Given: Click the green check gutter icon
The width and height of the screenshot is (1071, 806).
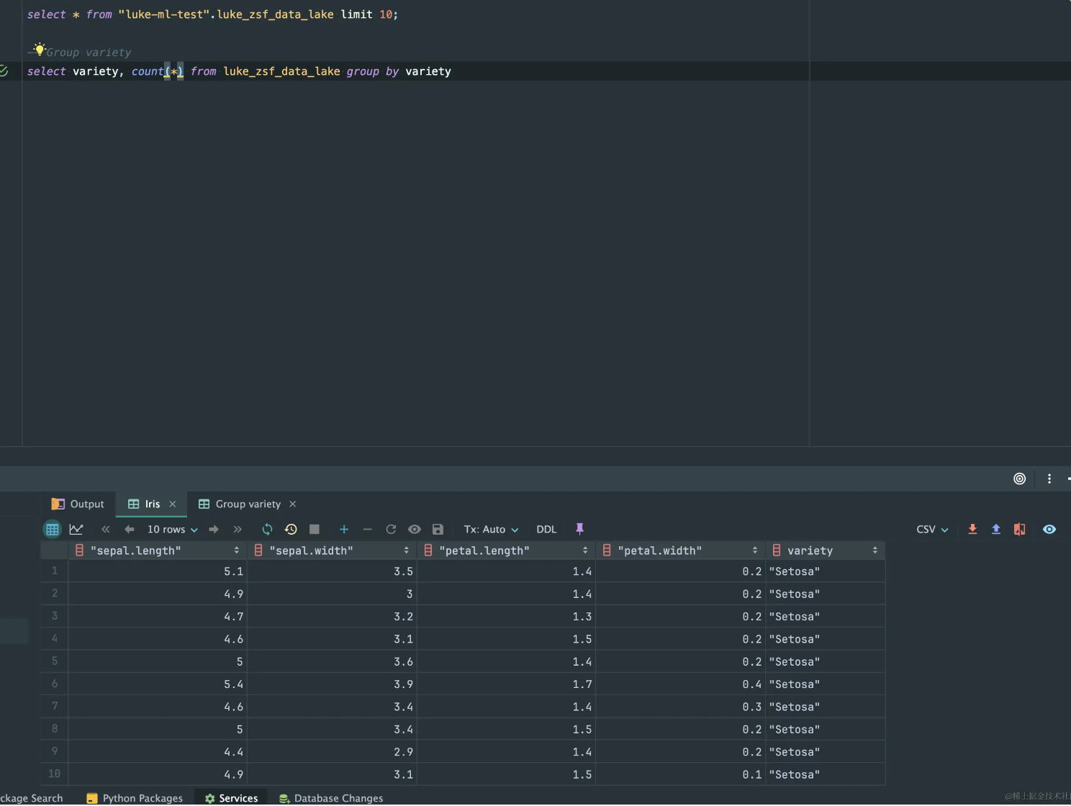Looking at the screenshot, I should click(x=4, y=71).
